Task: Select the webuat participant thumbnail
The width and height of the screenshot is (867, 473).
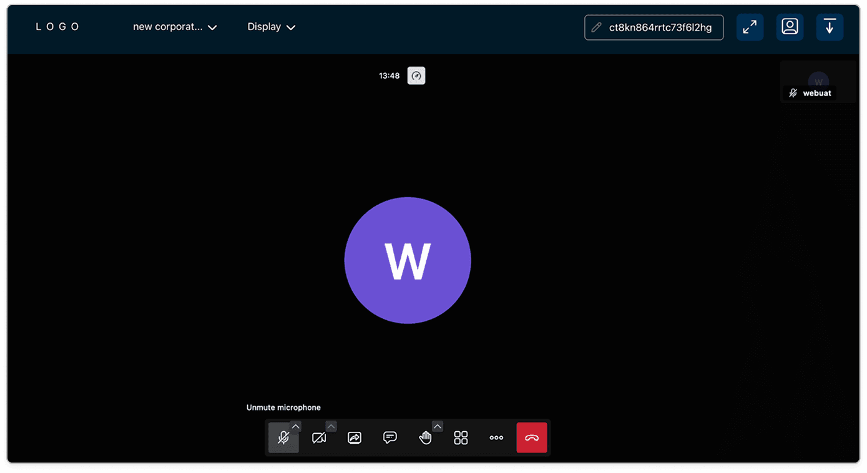Action: [x=818, y=82]
